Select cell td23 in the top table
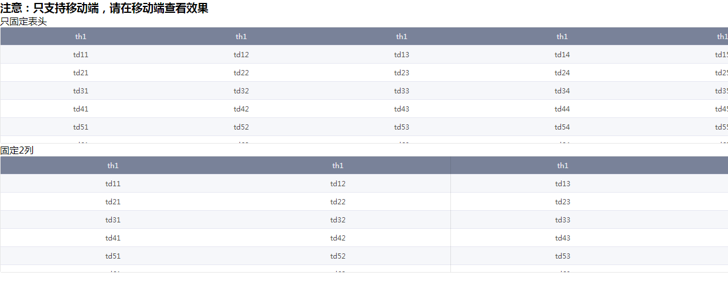This screenshot has width=728, height=296. tap(402, 73)
